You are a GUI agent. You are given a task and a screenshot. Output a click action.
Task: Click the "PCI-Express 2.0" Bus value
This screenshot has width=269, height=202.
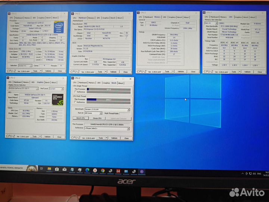click(x=109, y=59)
